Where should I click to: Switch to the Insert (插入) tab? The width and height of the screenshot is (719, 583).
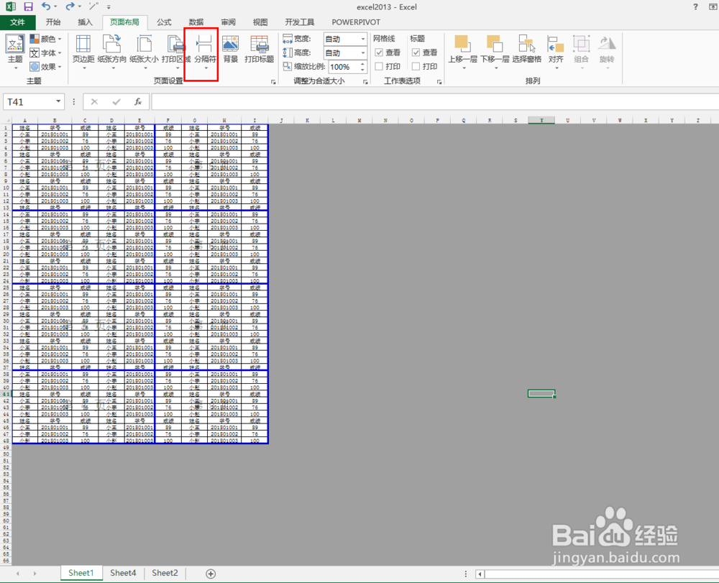click(86, 22)
